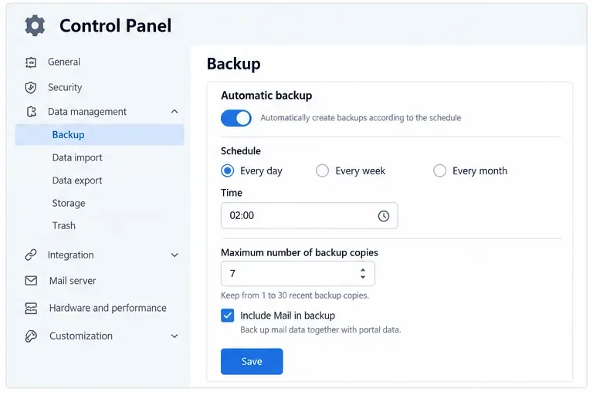Image resolution: width=593 pixels, height=395 pixels.
Task: Open the time picker clock icon
Action: tap(384, 216)
